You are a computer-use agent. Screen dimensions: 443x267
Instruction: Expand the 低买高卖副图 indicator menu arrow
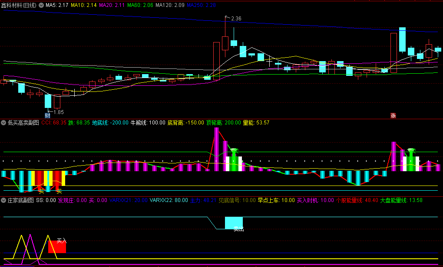click(3, 123)
